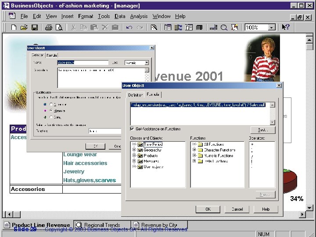Click OK in the back Definition dialog
The height and width of the screenshot is (237, 316).
pyautogui.click(x=95, y=146)
